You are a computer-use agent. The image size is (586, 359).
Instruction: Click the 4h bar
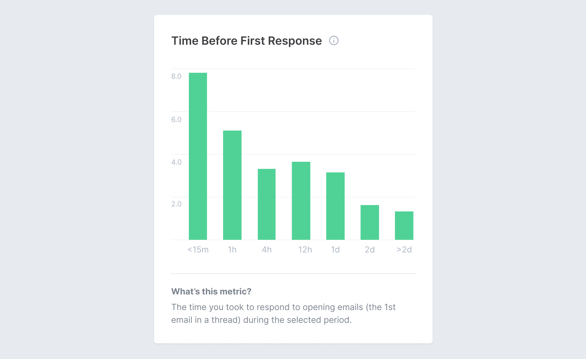[x=267, y=204]
